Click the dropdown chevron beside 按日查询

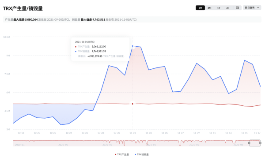tap(258, 7)
